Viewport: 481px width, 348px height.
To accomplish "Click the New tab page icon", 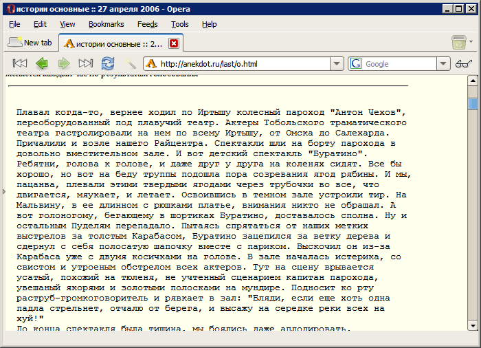I will point(14,42).
